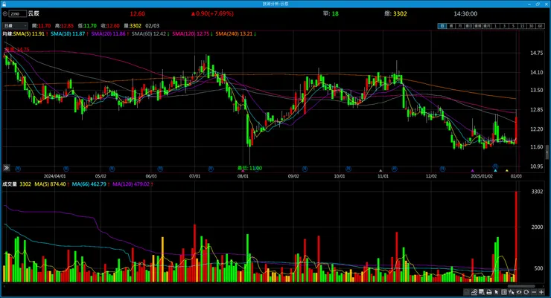Click the price change ▲0.90(+7.69%)

point(212,13)
